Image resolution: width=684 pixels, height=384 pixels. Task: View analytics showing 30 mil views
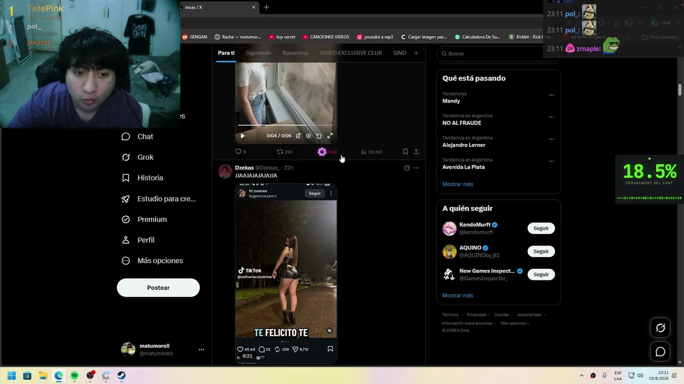[x=371, y=152]
